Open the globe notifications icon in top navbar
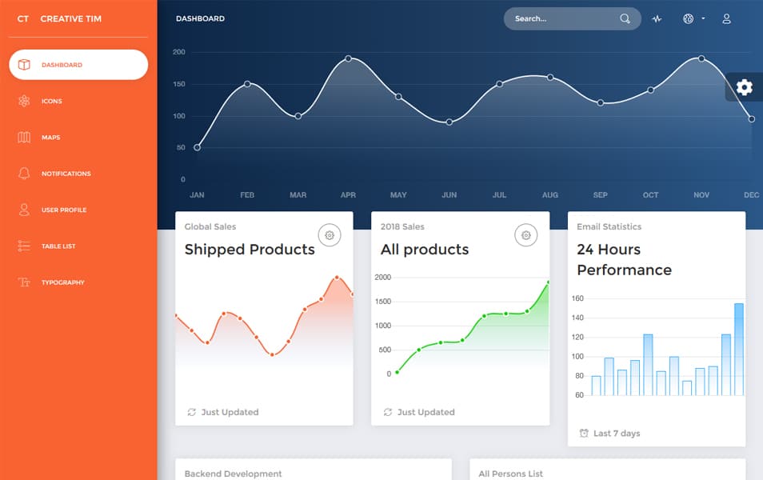This screenshot has width=763, height=480. pyautogui.click(x=688, y=18)
